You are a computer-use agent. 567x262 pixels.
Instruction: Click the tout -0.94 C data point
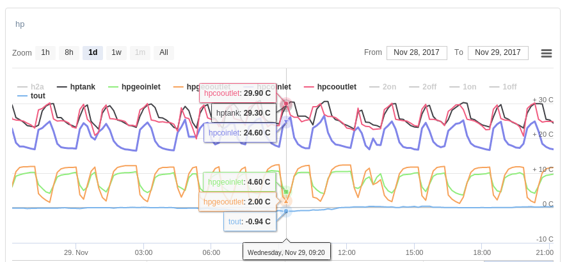pyautogui.click(x=286, y=211)
